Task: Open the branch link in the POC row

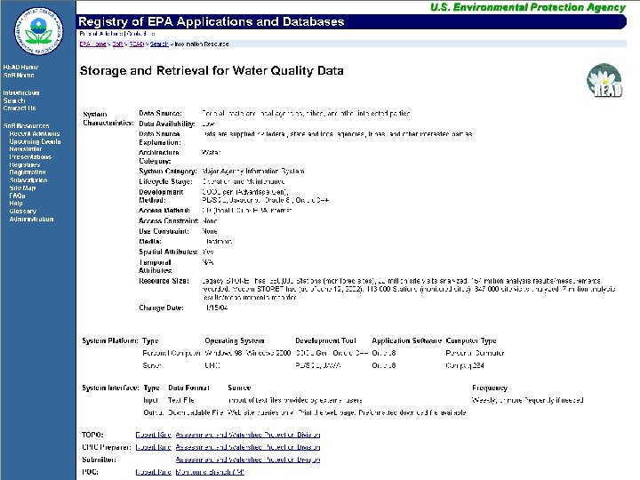Action: tap(210, 472)
